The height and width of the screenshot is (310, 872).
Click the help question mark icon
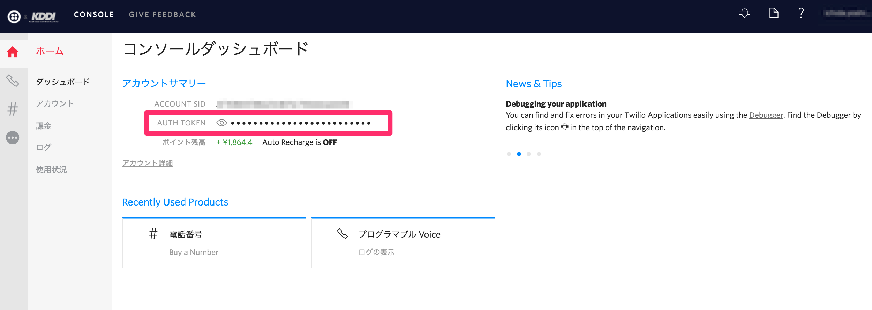click(801, 13)
